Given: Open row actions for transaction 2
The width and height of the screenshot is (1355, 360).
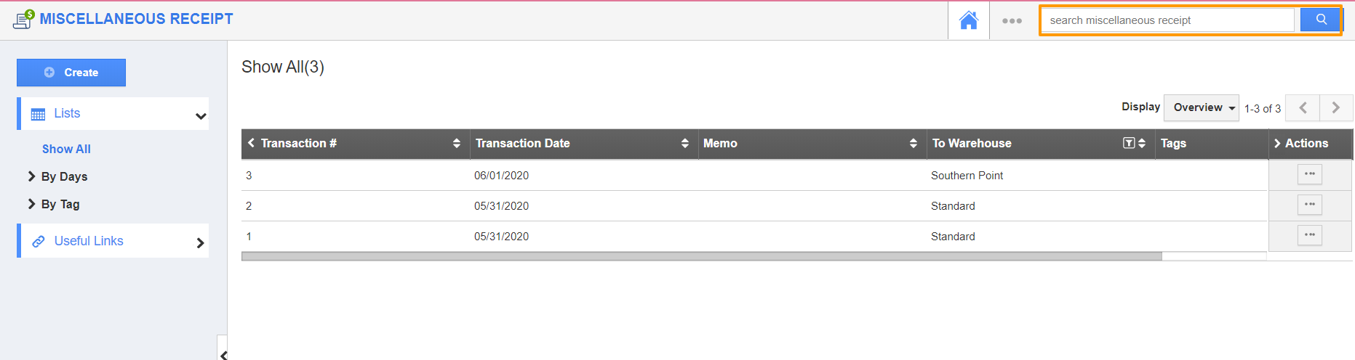Looking at the screenshot, I should click(x=1309, y=205).
